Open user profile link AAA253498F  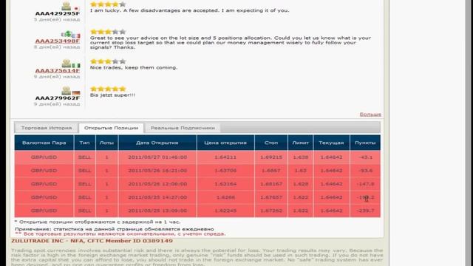click(58, 41)
